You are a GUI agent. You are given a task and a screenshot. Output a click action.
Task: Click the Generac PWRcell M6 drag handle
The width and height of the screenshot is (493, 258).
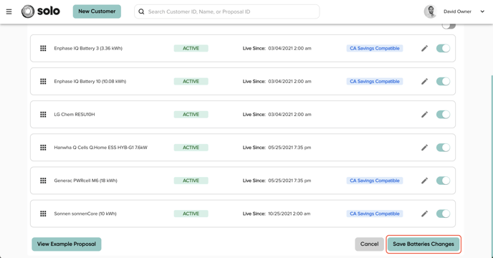tap(43, 181)
